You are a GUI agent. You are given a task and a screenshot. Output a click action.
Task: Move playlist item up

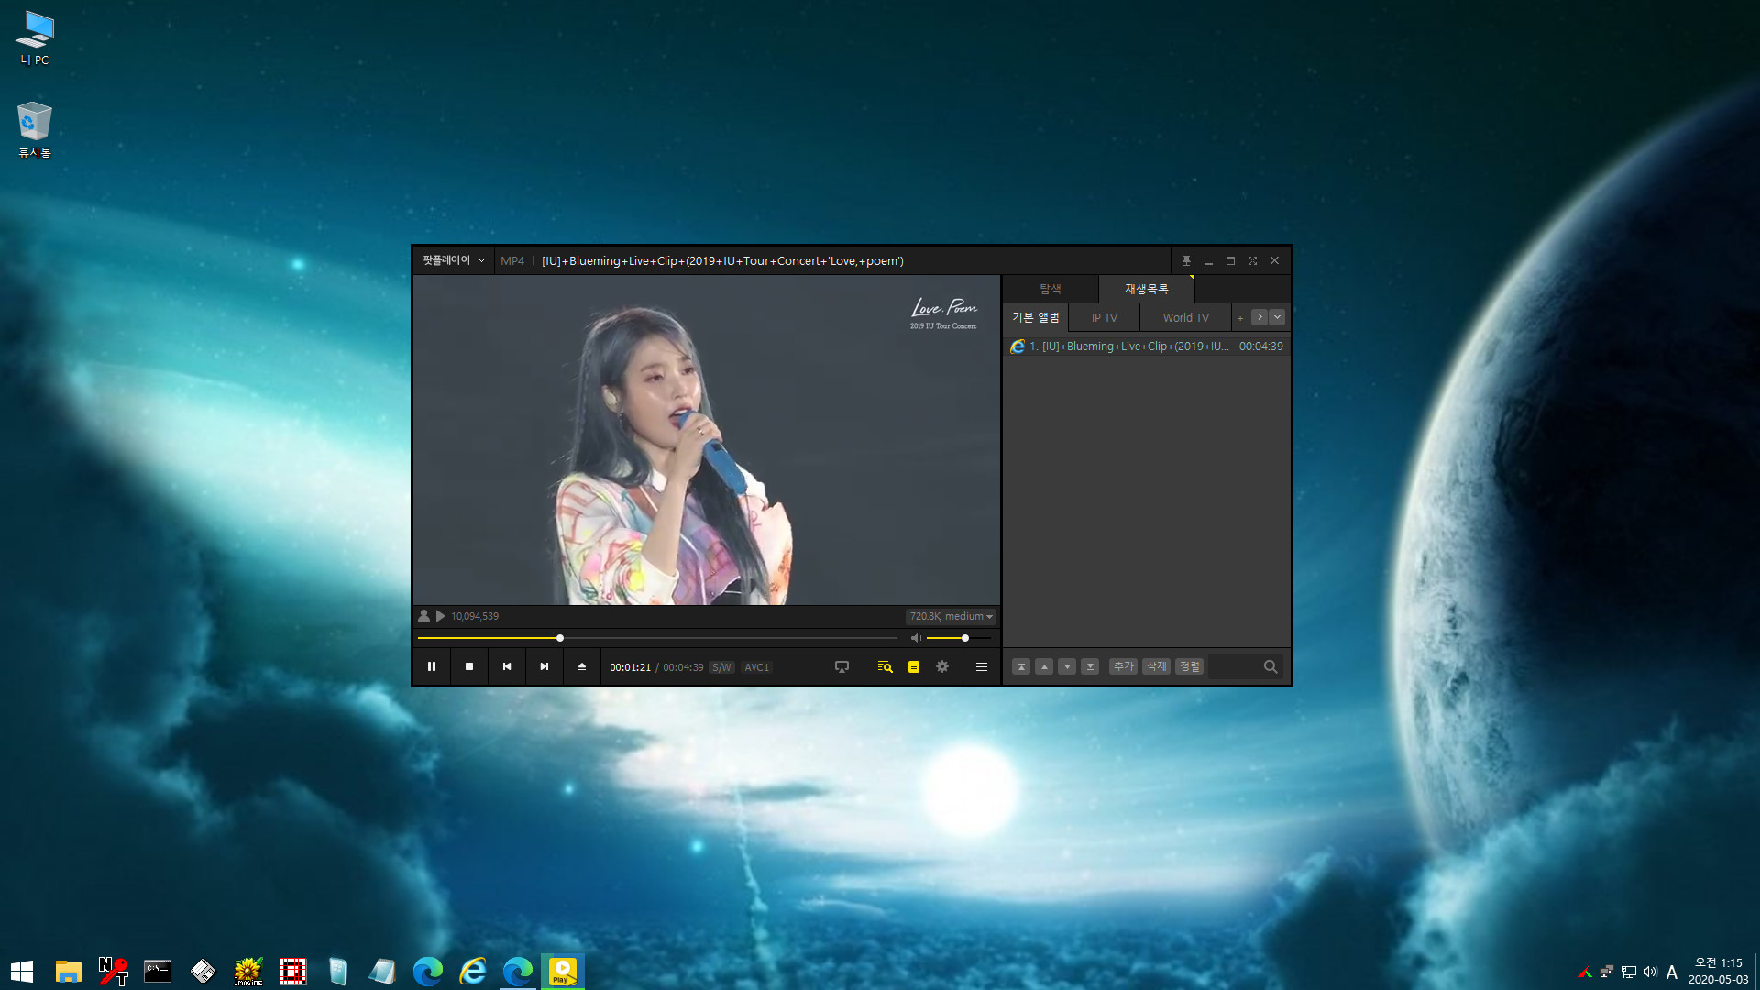[1044, 666]
